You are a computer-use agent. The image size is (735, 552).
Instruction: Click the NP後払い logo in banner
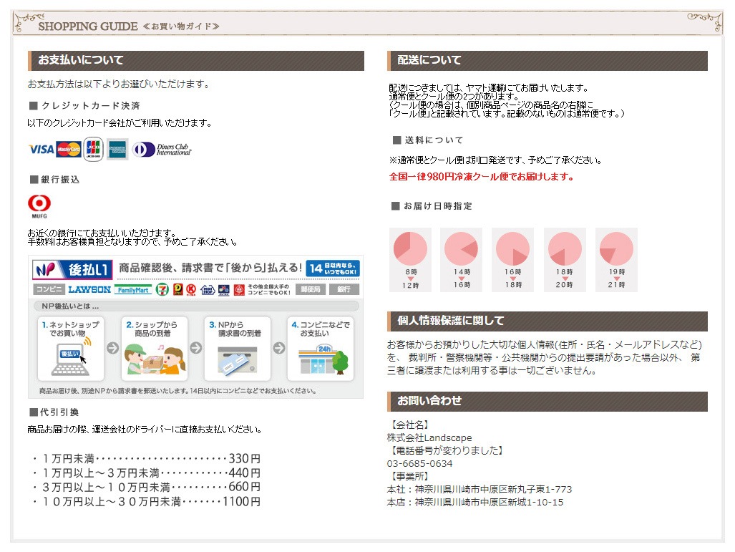pyautogui.click(x=72, y=269)
